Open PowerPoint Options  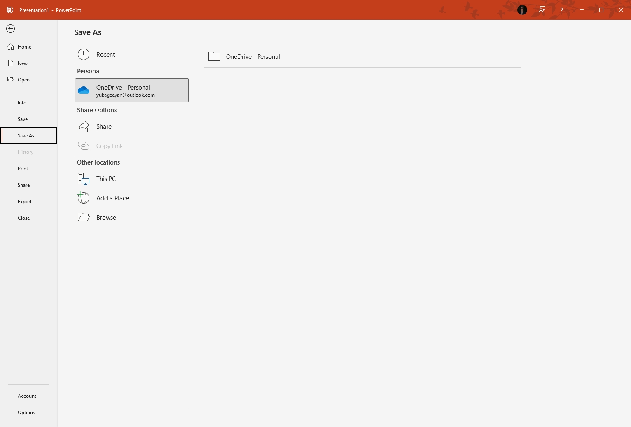28,413
